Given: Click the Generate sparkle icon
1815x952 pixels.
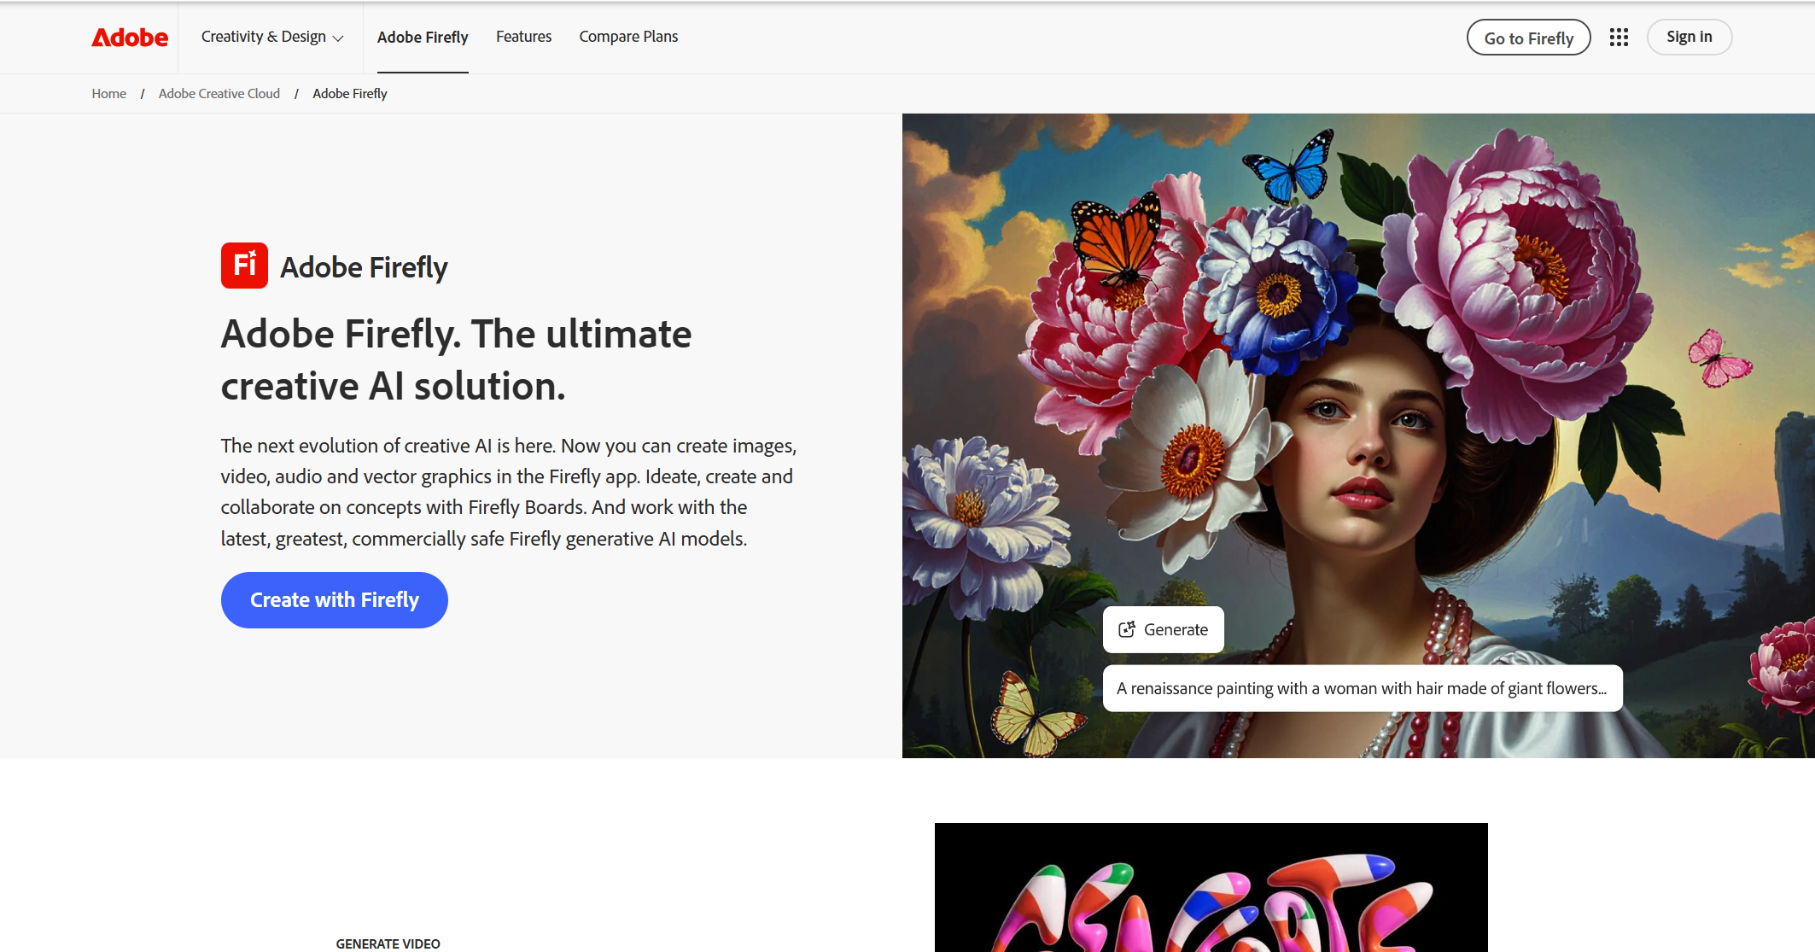Looking at the screenshot, I should [x=1127, y=629].
